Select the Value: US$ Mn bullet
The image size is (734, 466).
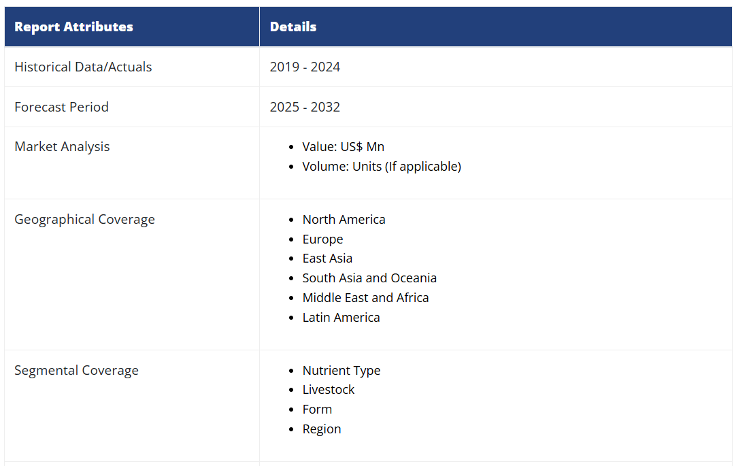[x=343, y=146]
